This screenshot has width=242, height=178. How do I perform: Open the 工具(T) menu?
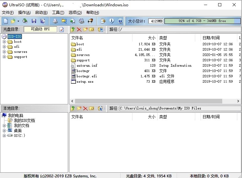click(x=58, y=13)
